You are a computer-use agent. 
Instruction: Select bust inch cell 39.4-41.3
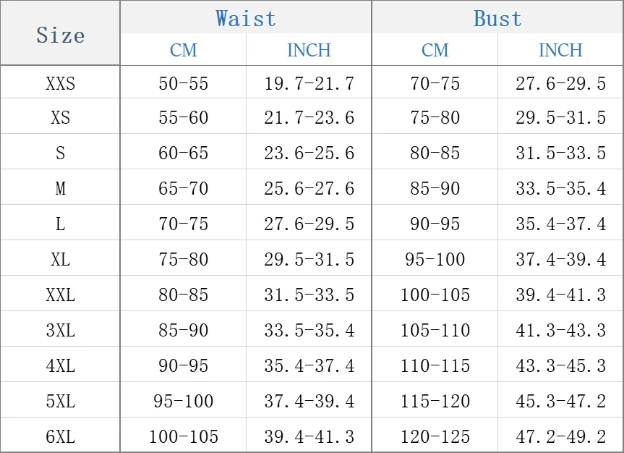(x=560, y=295)
